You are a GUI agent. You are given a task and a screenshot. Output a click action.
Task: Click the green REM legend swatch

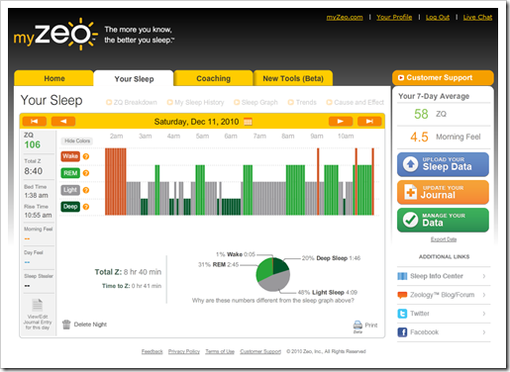[70, 173]
